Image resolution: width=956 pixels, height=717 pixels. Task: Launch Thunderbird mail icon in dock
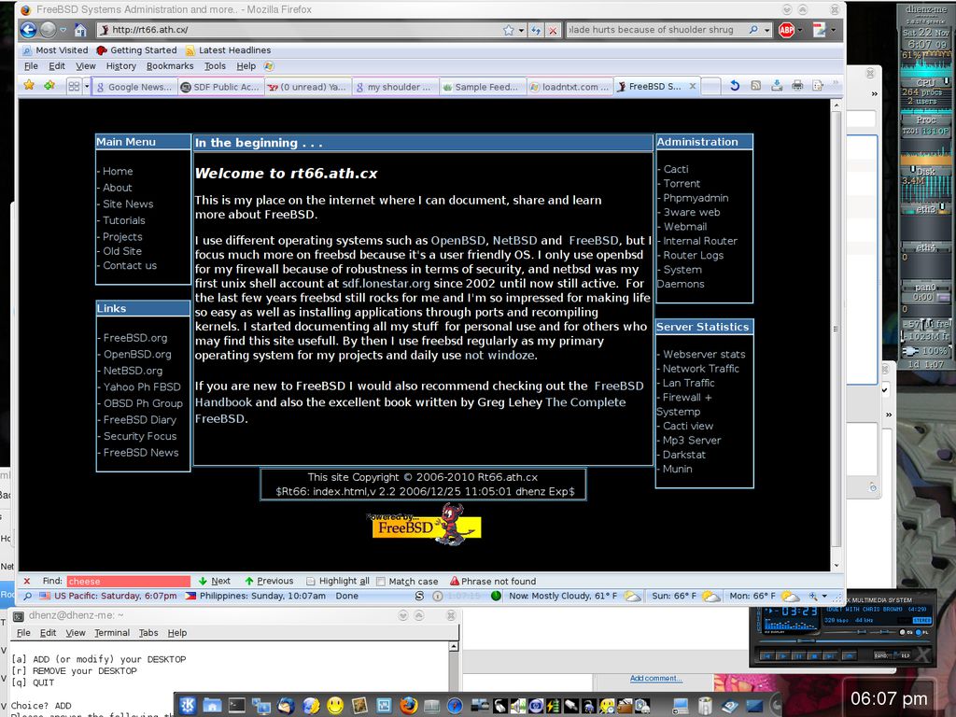pos(286,706)
